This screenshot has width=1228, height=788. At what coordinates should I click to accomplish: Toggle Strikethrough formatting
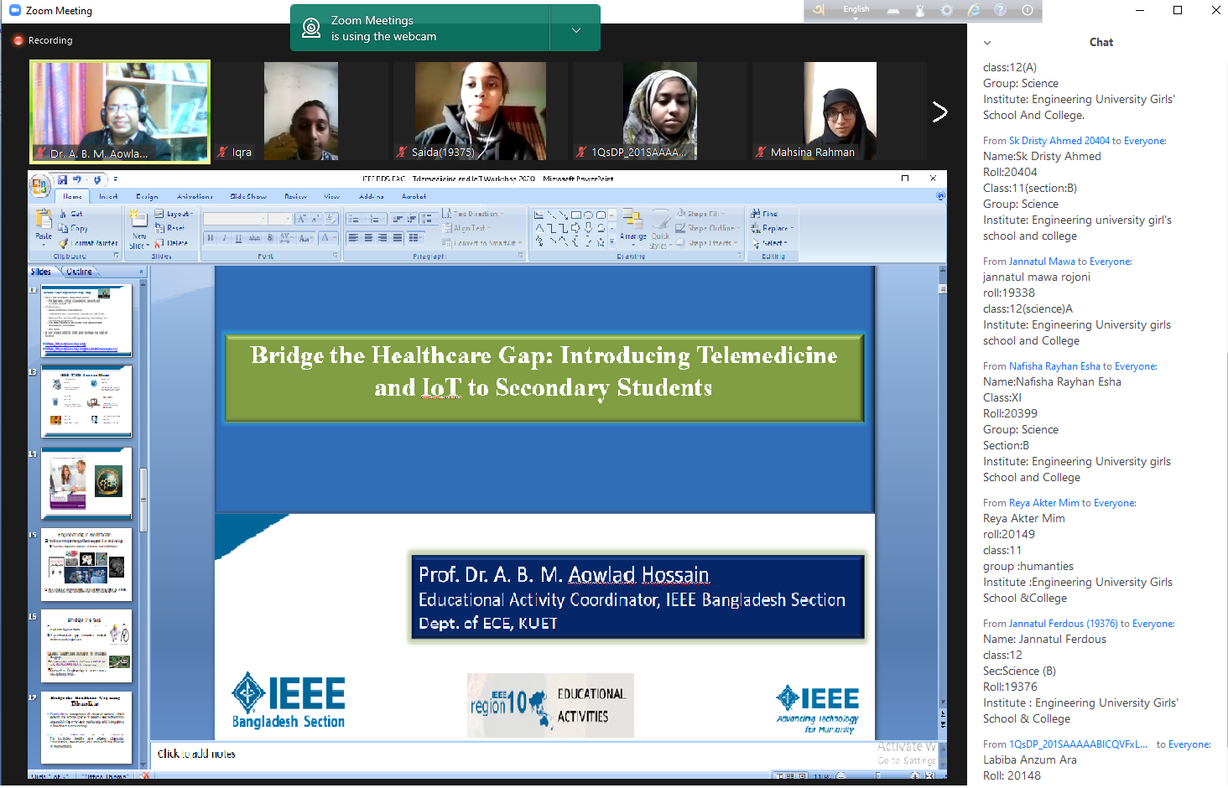[x=254, y=238]
